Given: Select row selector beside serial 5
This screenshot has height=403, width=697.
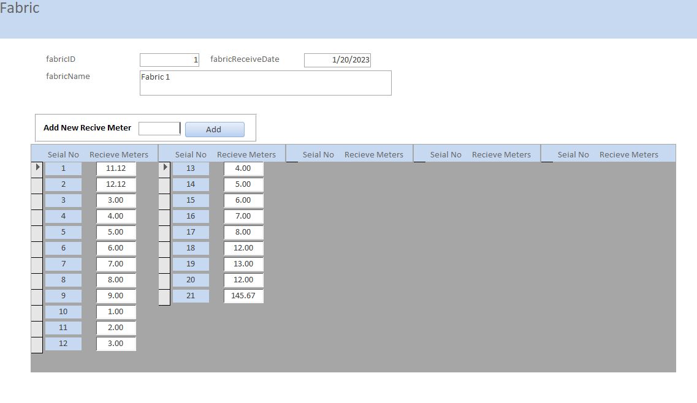Looking at the screenshot, I should pyautogui.click(x=37, y=232).
